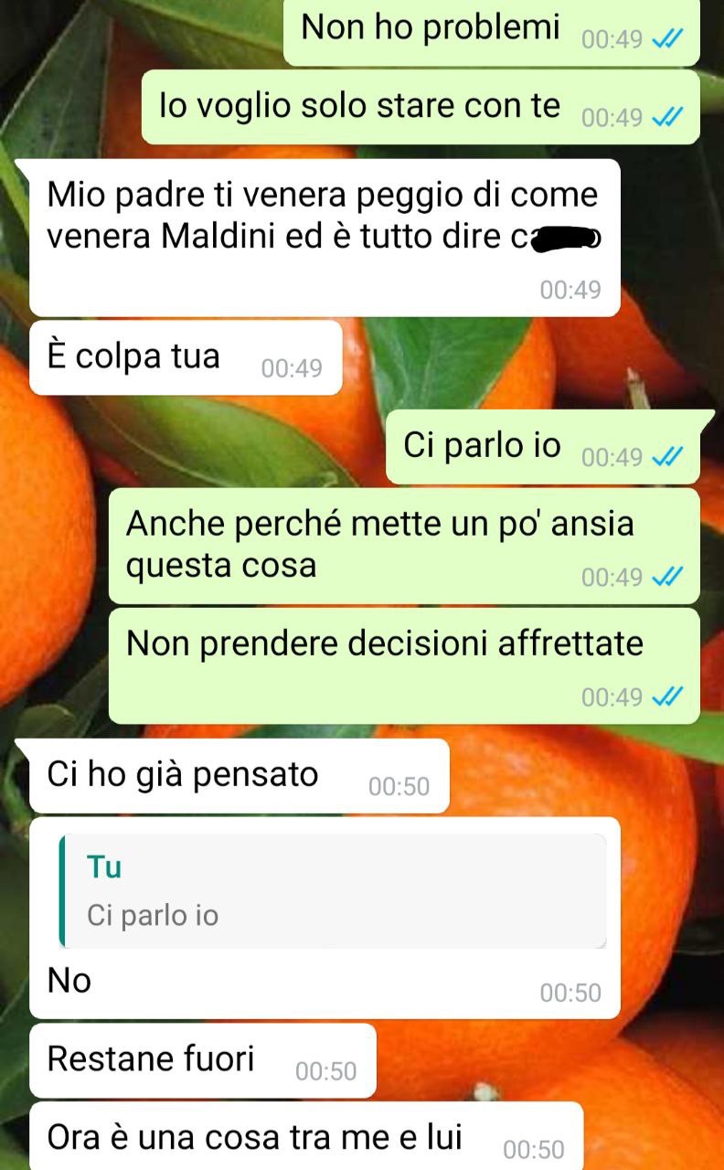Tap the 'Anche perché mette un po' ansia' bubble
724x1170 pixels.
tap(404, 546)
